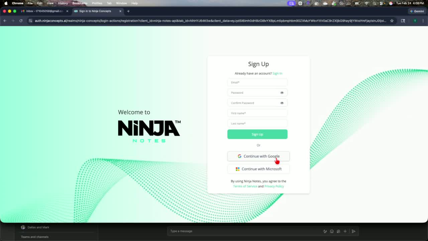Reload the Ninja Concepts page

[21, 21]
